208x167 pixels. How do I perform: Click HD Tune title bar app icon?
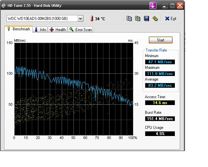[x=4, y=6]
